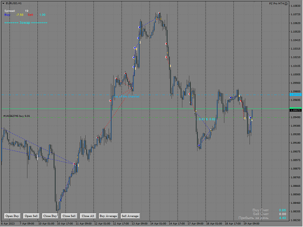303x227 pixels.
Task: Click the Прибыль за день value 4.40
Action: point(282,218)
